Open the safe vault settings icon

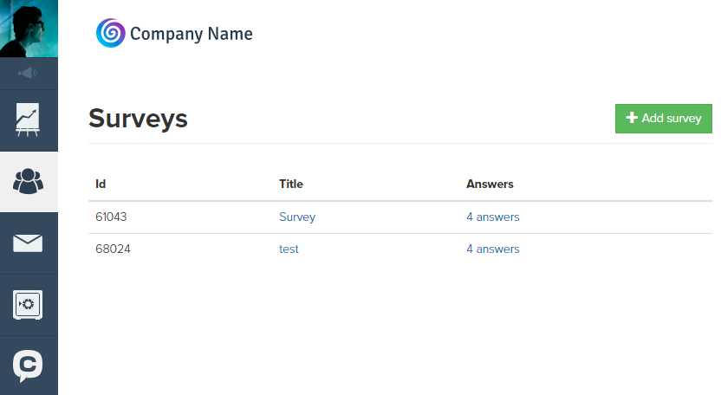pos(28,304)
